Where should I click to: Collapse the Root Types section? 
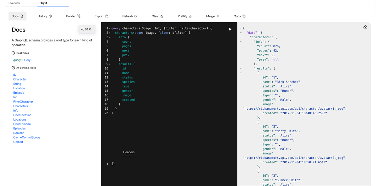tap(13, 53)
